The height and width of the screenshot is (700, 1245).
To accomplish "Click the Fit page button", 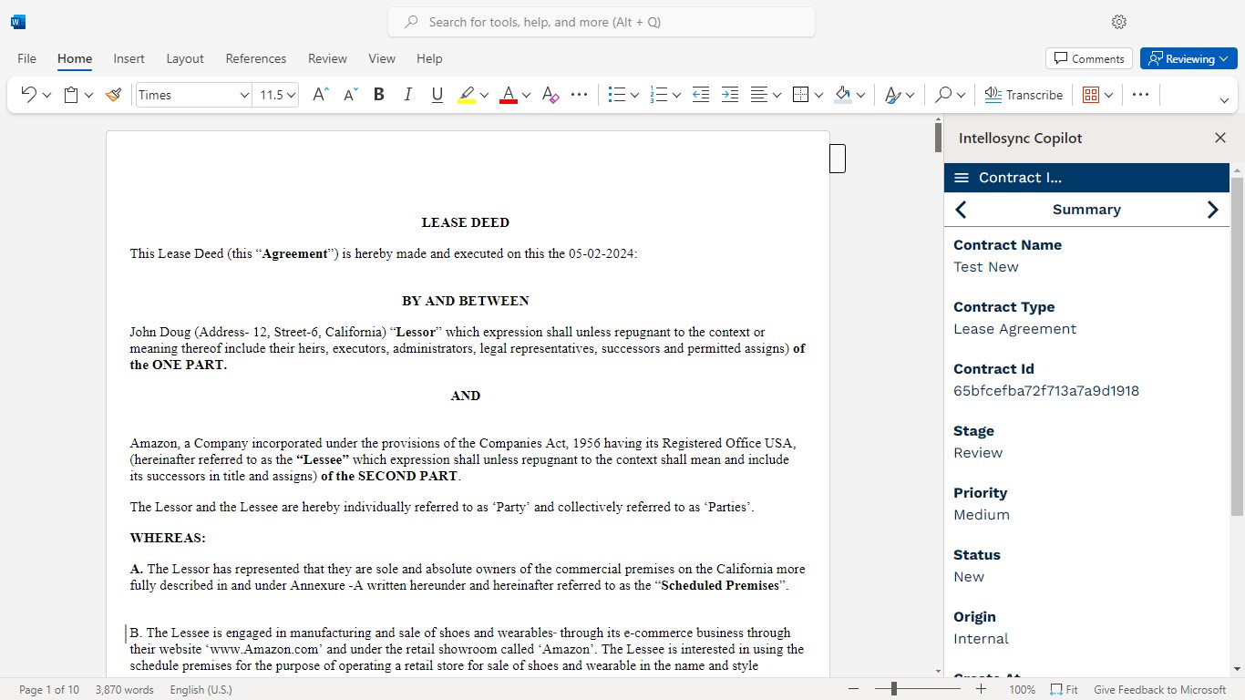I will pyautogui.click(x=1064, y=690).
